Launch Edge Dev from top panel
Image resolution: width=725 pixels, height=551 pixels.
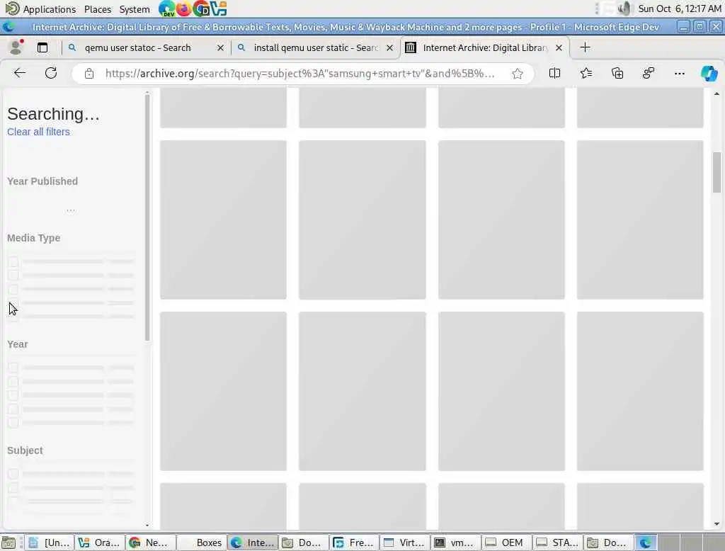[166, 8]
